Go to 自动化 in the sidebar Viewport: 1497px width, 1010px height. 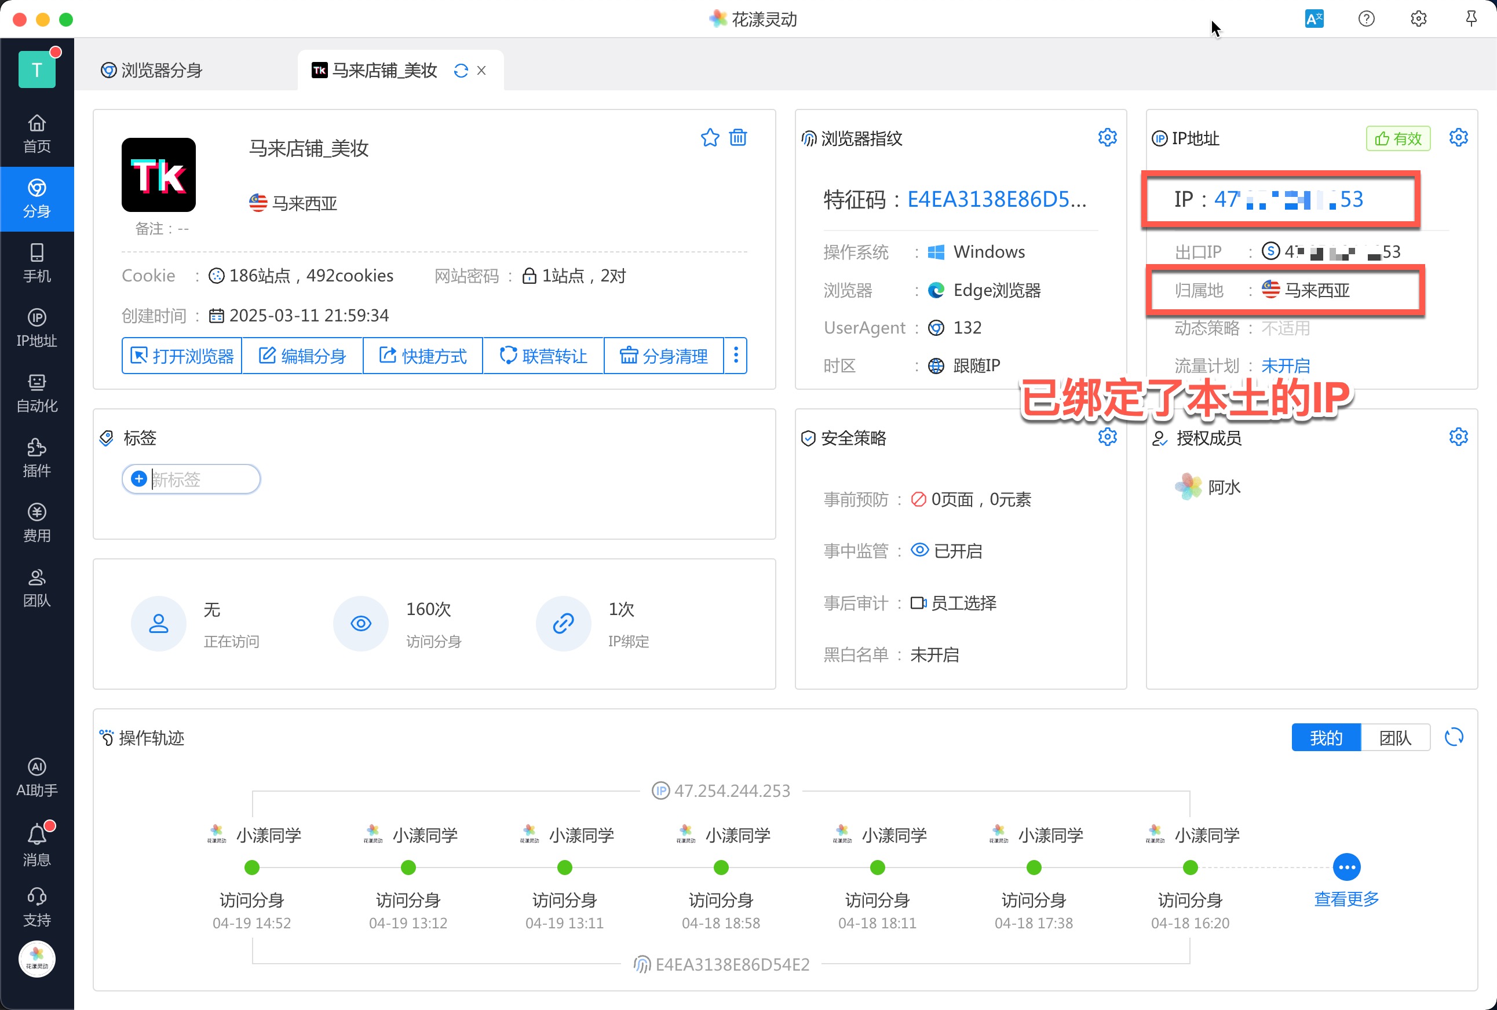36,393
